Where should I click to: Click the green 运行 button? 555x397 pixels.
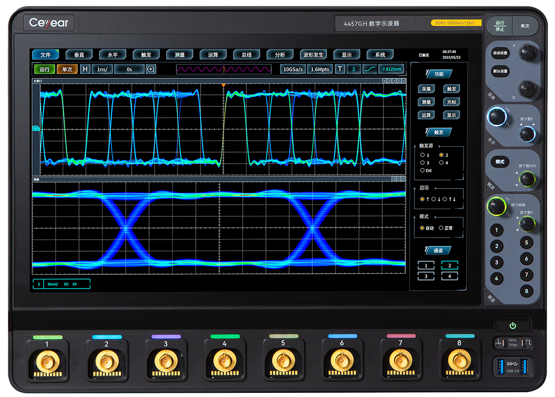click(44, 69)
